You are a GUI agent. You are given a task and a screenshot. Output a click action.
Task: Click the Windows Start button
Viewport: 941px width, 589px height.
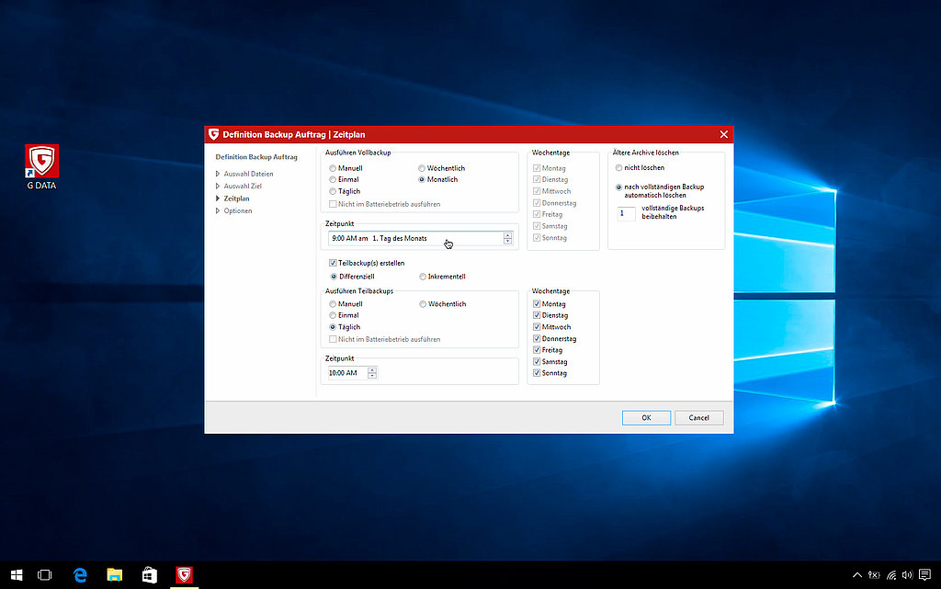[x=17, y=574]
